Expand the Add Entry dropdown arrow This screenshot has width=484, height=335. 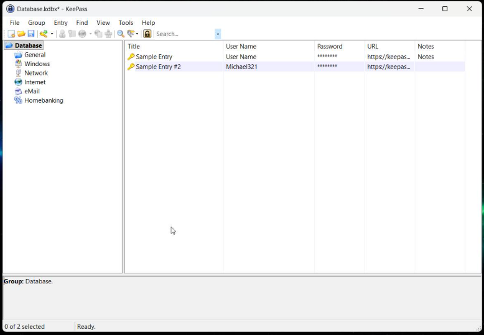(52, 34)
